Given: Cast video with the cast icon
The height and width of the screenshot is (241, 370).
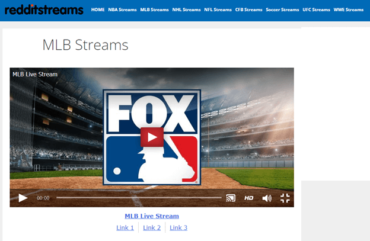Looking at the screenshot, I should (231, 198).
